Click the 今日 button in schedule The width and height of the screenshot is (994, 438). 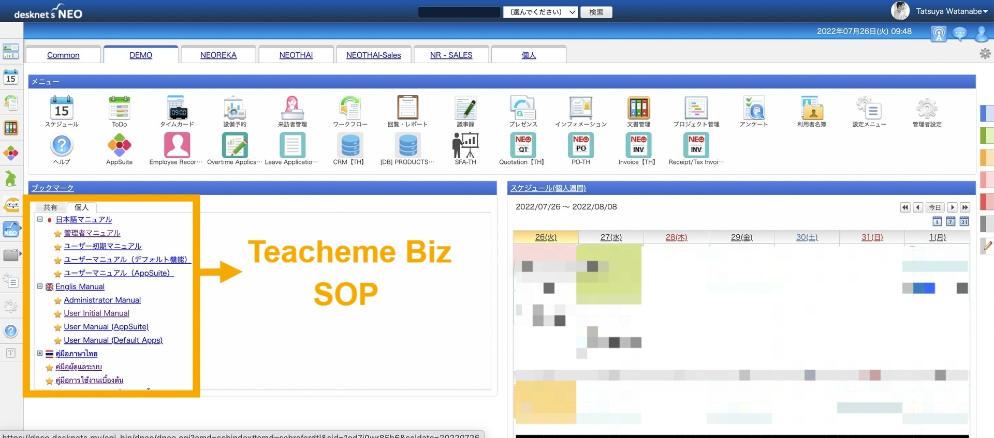934,207
